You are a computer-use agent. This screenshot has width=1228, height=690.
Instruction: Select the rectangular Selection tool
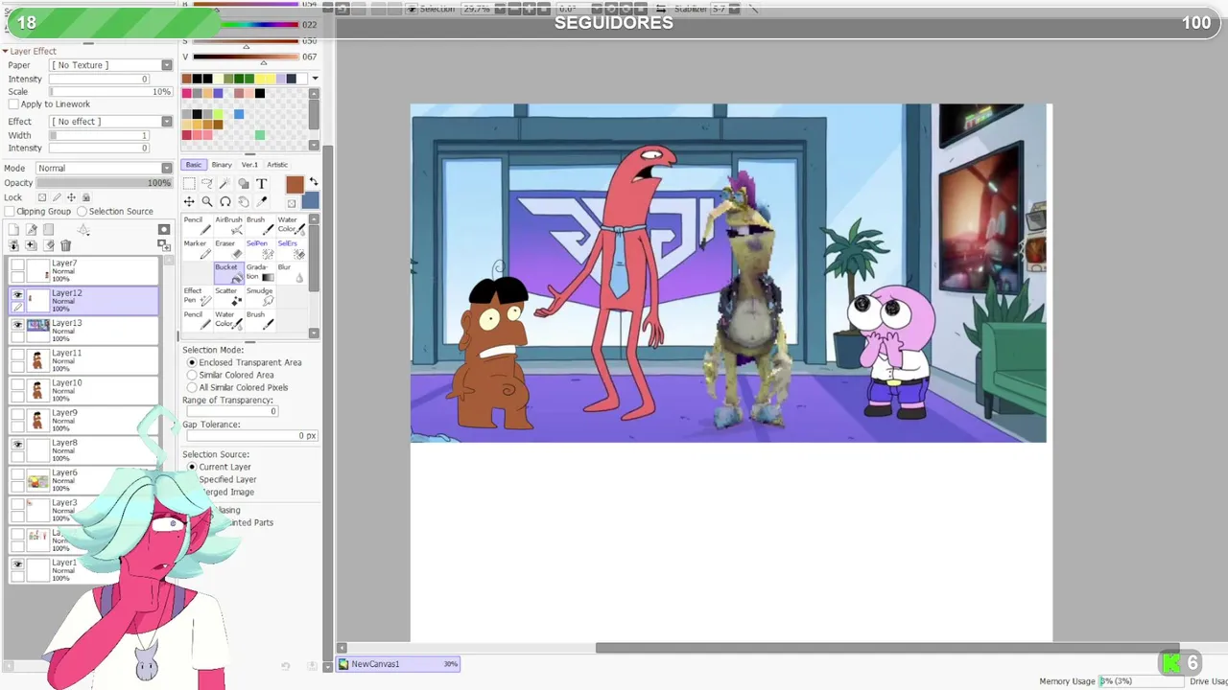(189, 183)
